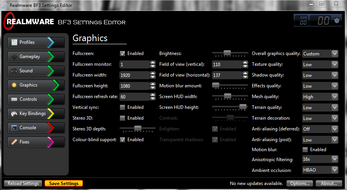
Task: Open the Sound settings section
Action: (36, 71)
